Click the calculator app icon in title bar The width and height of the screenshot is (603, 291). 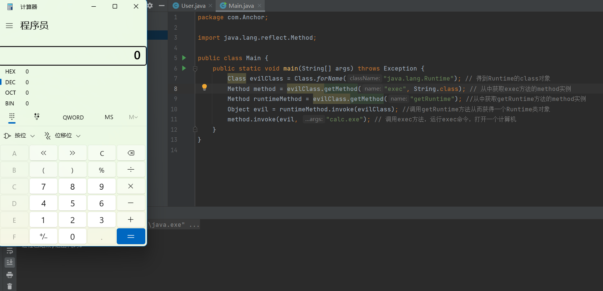[10, 7]
